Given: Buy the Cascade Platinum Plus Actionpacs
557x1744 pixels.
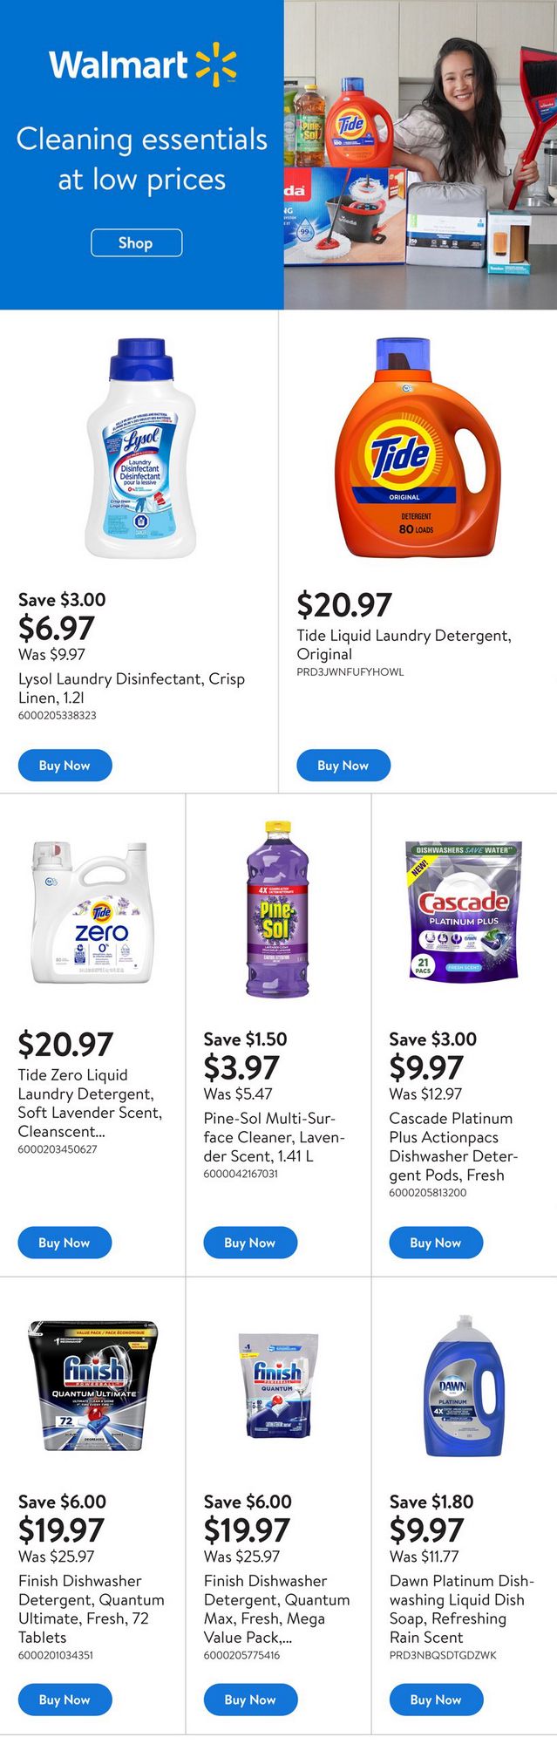Looking at the screenshot, I should coord(435,1243).
